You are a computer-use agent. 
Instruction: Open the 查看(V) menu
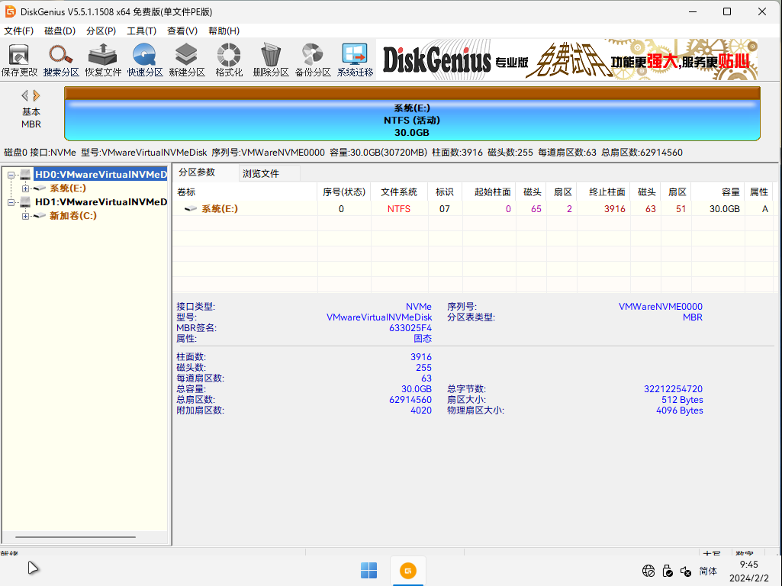(x=182, y=31)
